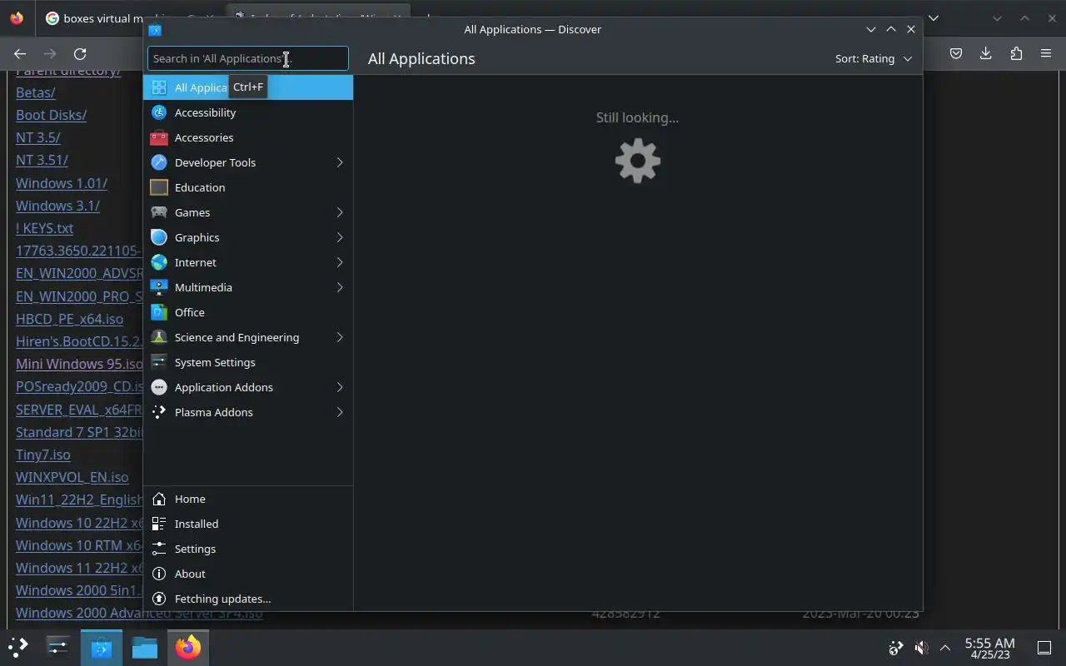Open ! KEYS.txt file link
Viewport: 1066px width, 666px height.
44,228
